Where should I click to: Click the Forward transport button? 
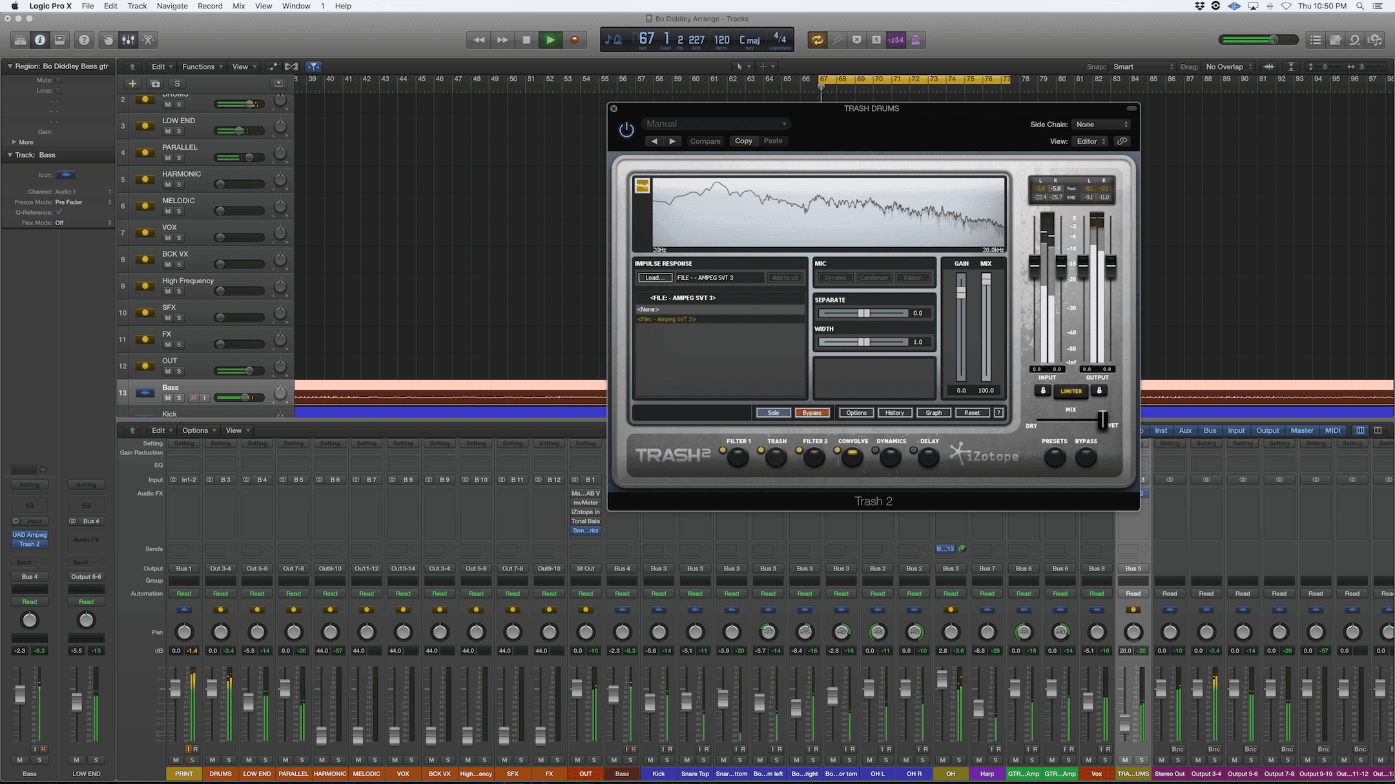click(502, 40)
